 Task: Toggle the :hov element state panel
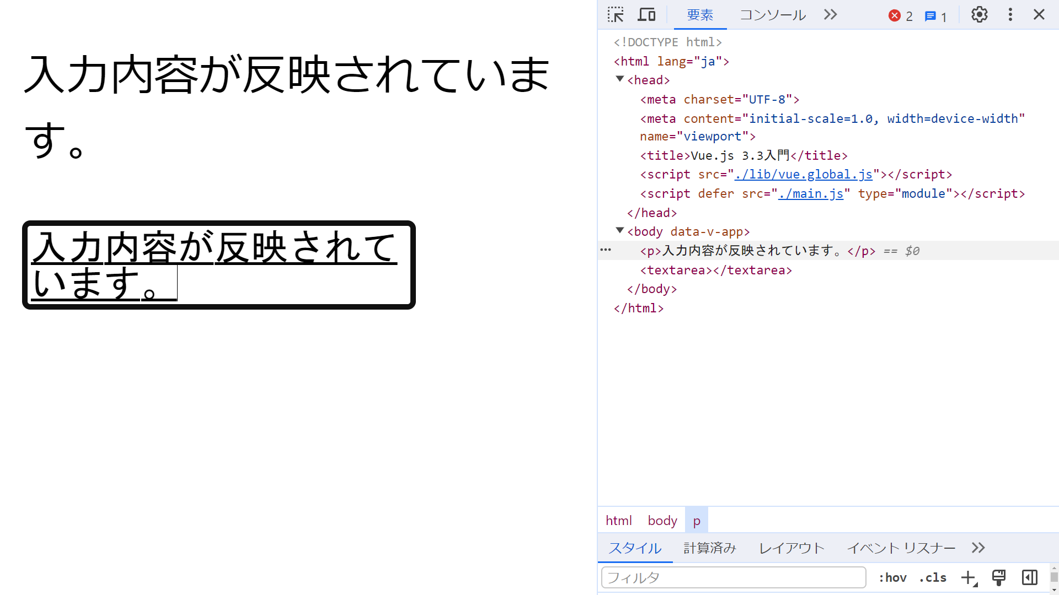point(892,577)
